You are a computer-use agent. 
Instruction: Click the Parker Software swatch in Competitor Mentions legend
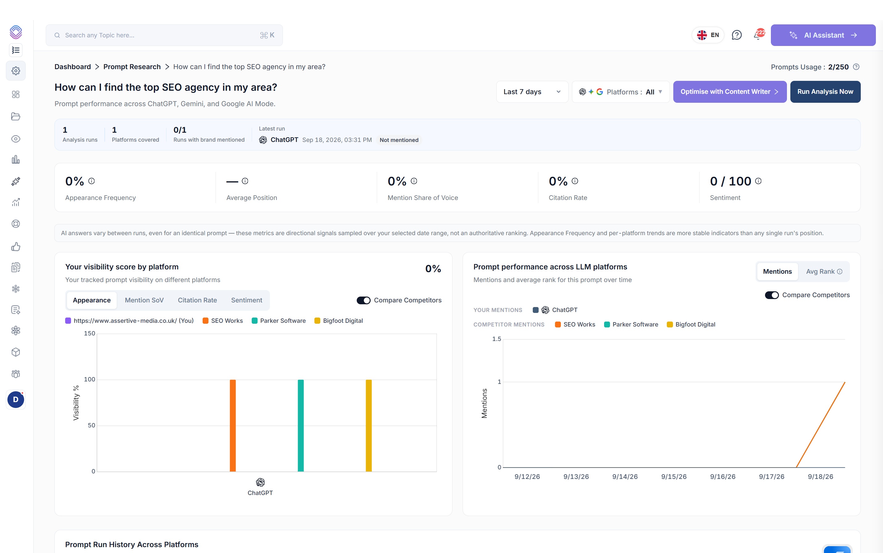(x=607, y=324)
